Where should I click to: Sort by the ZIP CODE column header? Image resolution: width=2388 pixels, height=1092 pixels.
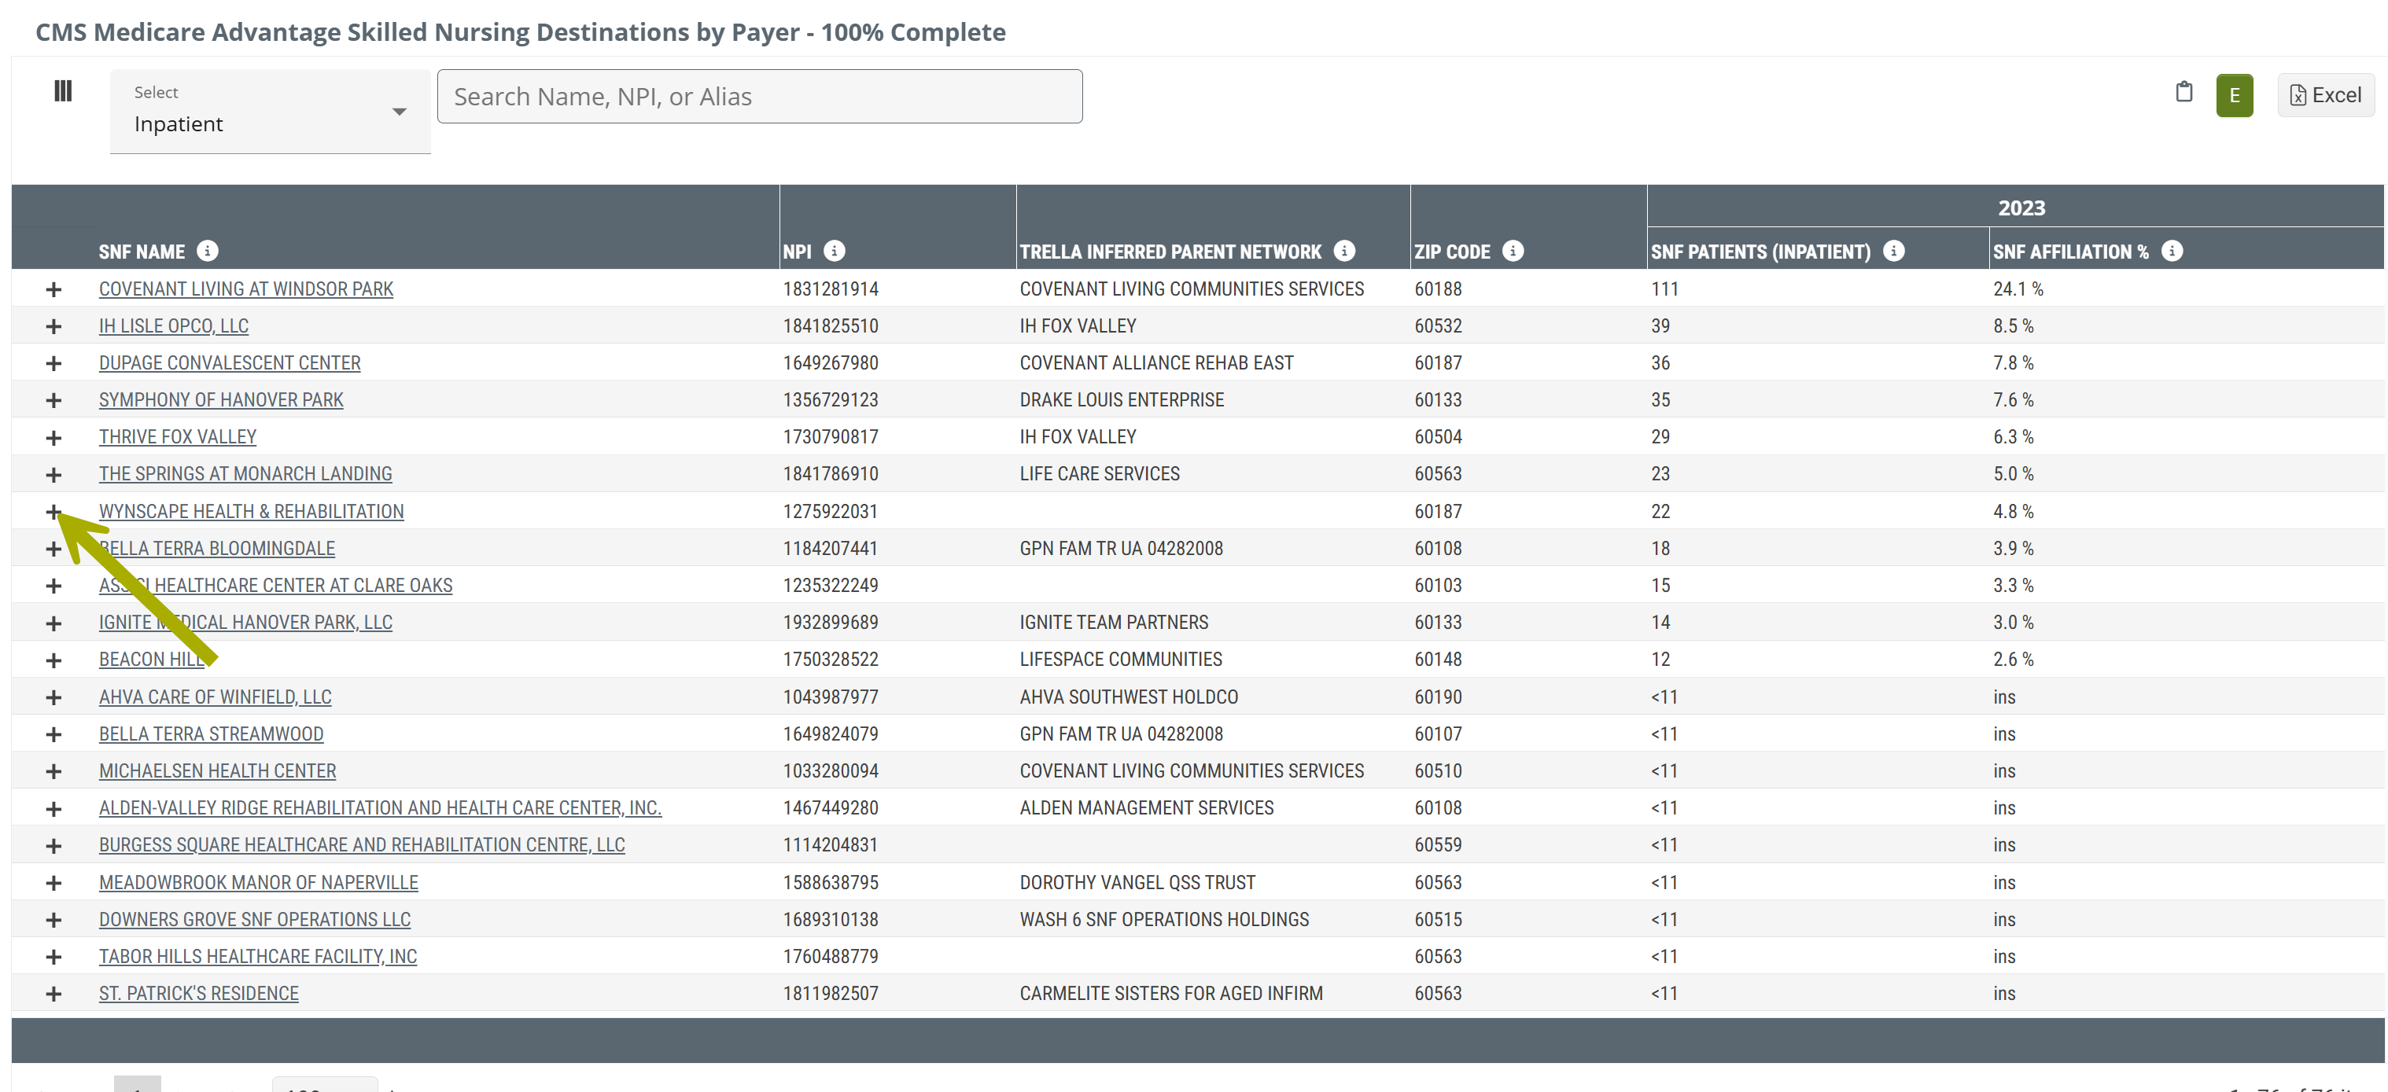point(1452,252)
